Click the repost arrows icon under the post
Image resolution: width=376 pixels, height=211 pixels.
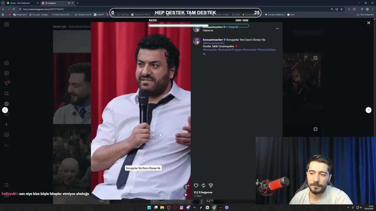[203, 186]
